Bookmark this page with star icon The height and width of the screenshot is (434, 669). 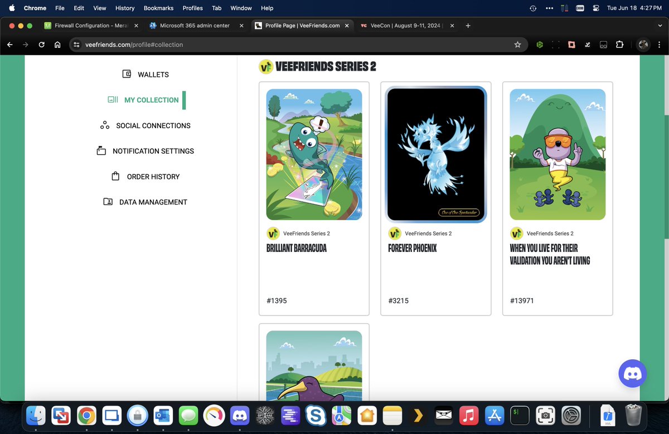tap(517, 45)
